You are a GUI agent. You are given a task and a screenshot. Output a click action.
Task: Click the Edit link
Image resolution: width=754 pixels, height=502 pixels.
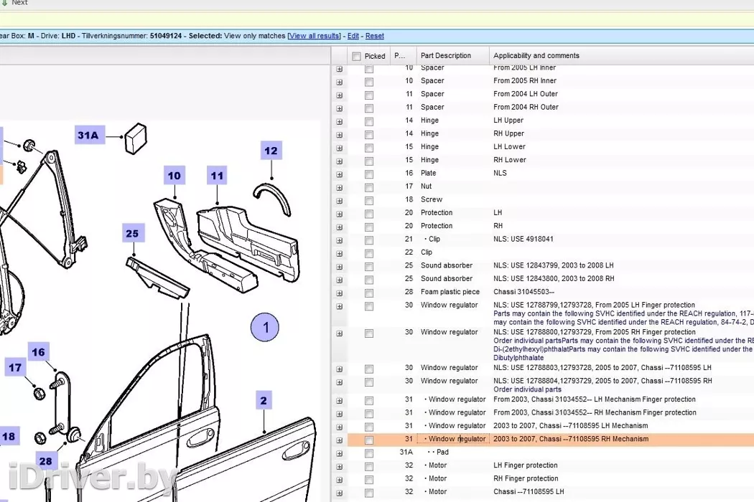(x=353, y=36)
